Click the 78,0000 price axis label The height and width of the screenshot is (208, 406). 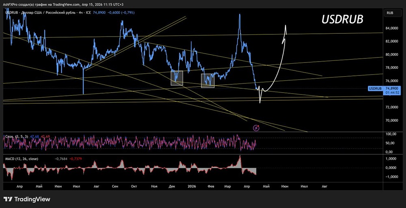click(391, 68)
